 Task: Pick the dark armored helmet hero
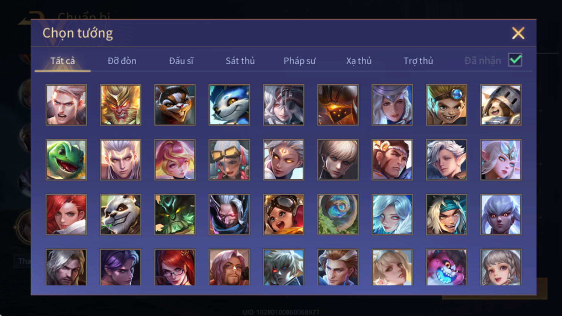(338, 105)
